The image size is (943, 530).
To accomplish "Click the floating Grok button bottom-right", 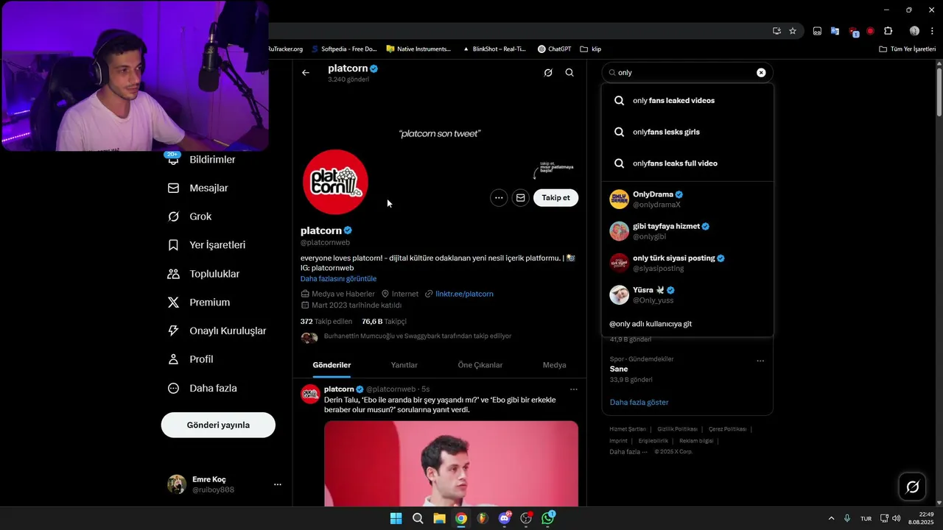I will click(x=912, y=487).
